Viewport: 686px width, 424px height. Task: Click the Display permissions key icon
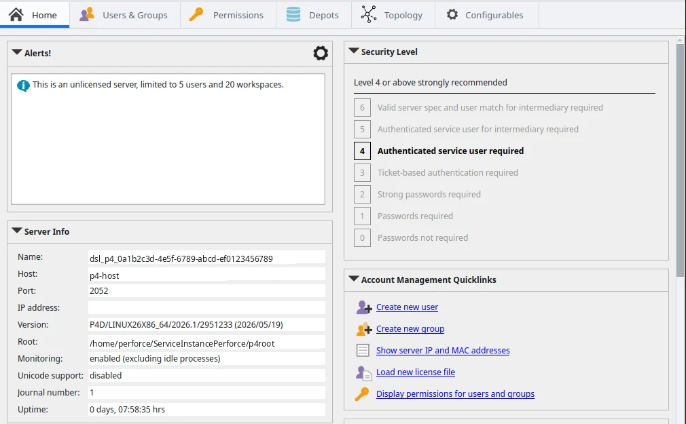click(362, 394)
